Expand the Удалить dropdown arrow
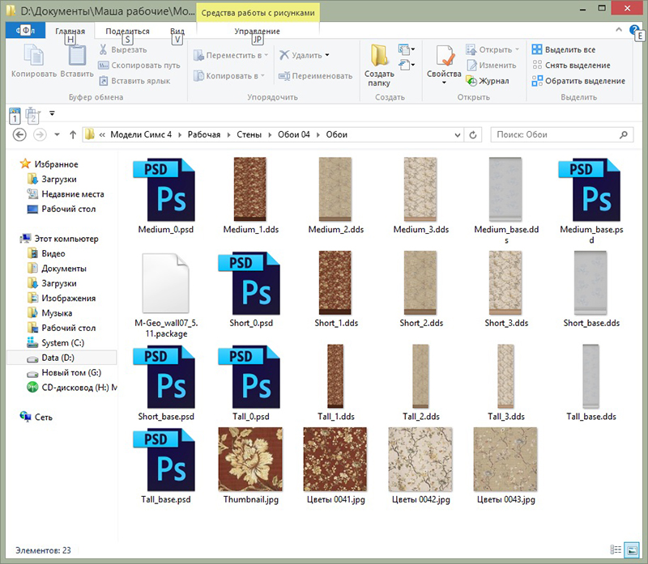Viewport: 648px width, 564px height. [x=327, y=55]
